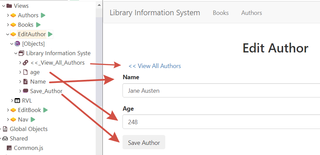This screenshot has width=320, height=155.
Task: Click the Name field label
Action: click(131, 77)
